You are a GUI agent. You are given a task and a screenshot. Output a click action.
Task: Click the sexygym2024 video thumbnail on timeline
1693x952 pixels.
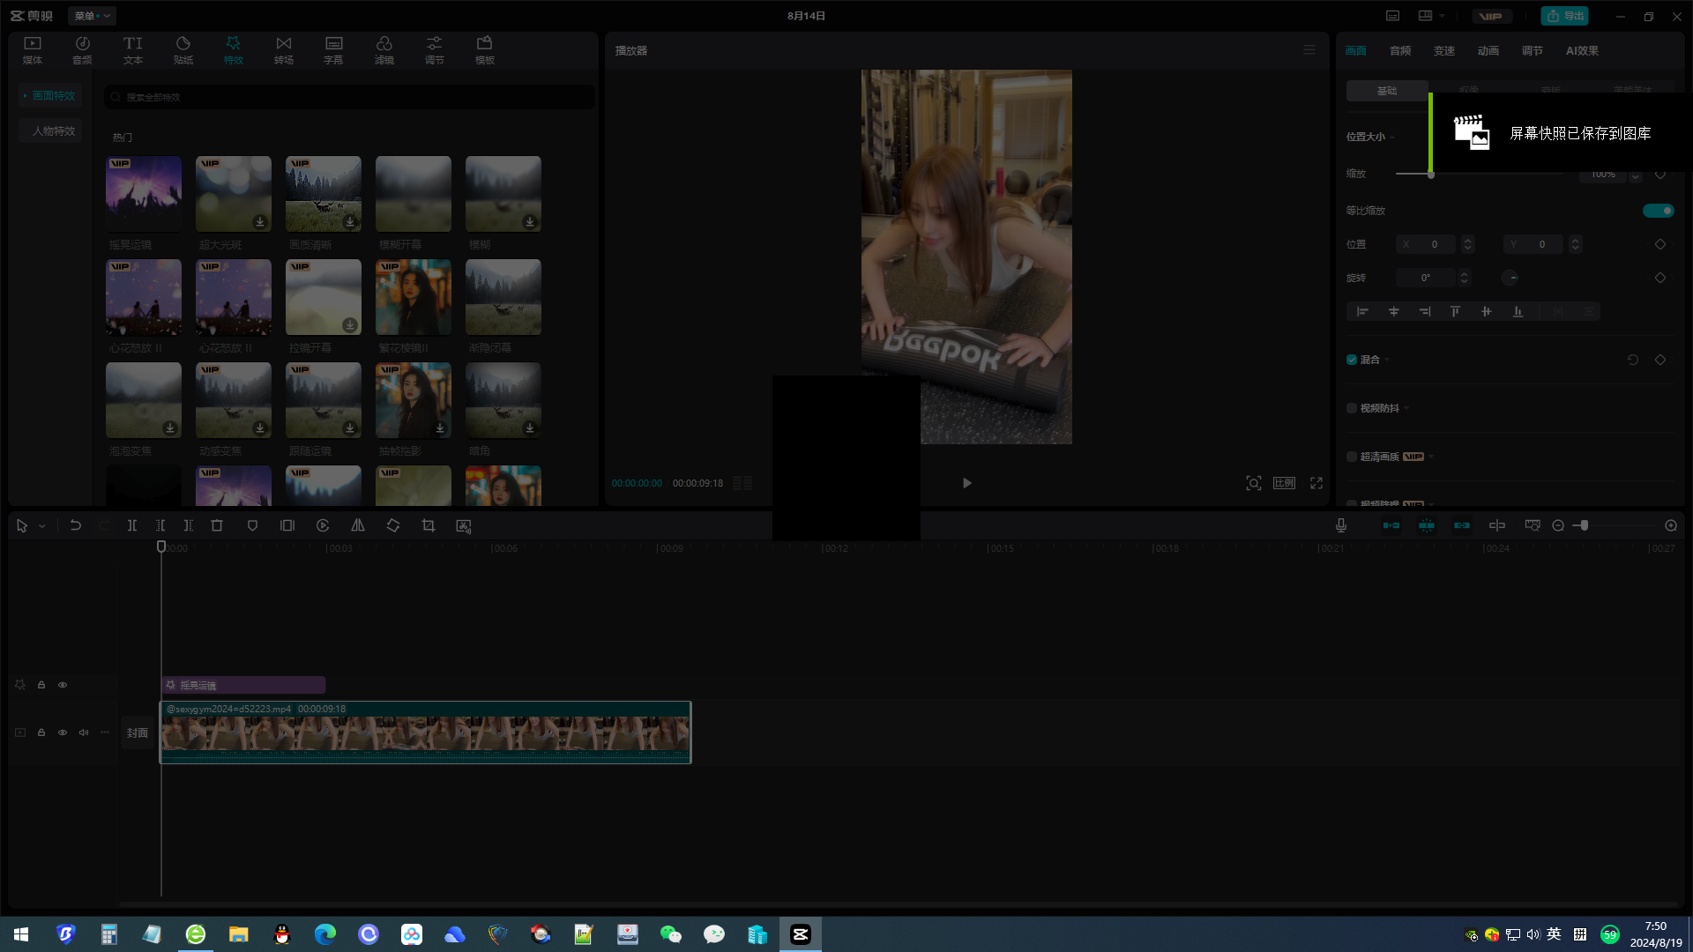[x=426, y=733]
